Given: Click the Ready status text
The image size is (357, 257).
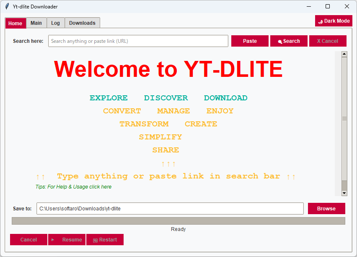Looking at the screenshot, I should [x=178, y=229].
